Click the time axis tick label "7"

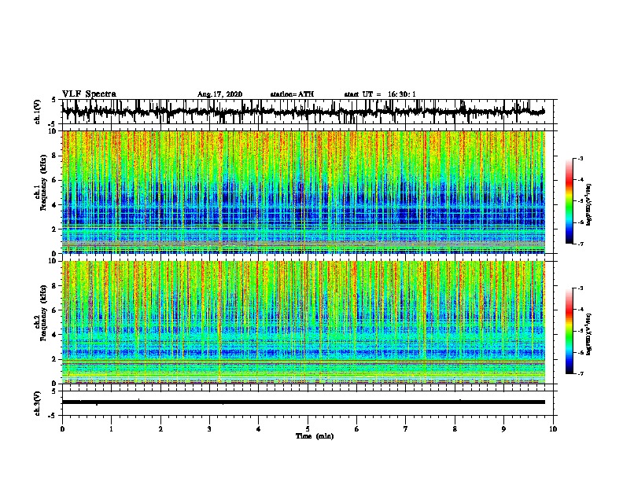(406, 429)
